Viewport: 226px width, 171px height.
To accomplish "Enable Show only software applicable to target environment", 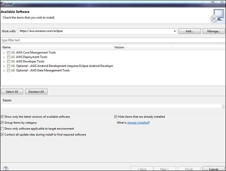I will click(2, 129).
